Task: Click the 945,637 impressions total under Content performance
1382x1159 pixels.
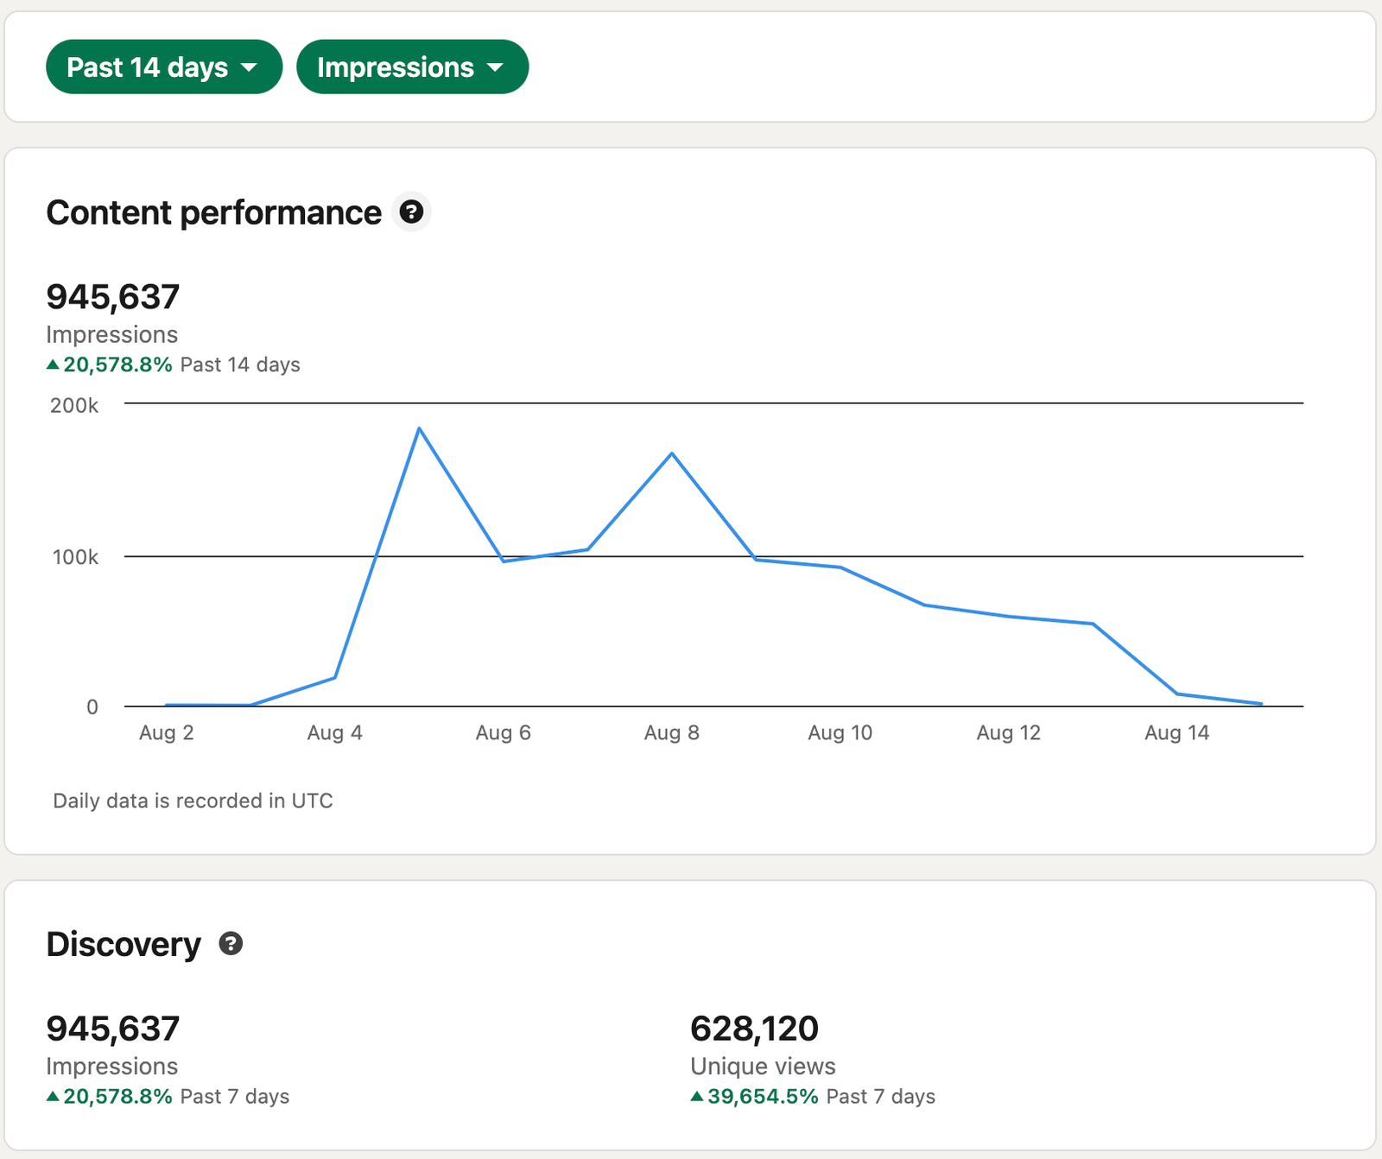Action: pyautogui.click(x=112, y=296)
